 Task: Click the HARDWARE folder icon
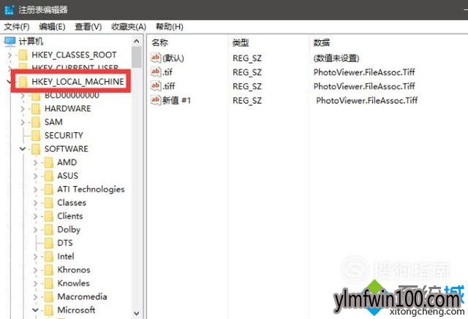[36, 109]
